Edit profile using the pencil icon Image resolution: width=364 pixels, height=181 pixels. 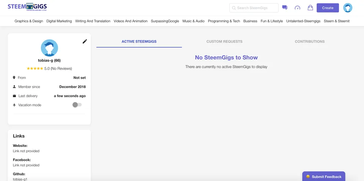85,41
